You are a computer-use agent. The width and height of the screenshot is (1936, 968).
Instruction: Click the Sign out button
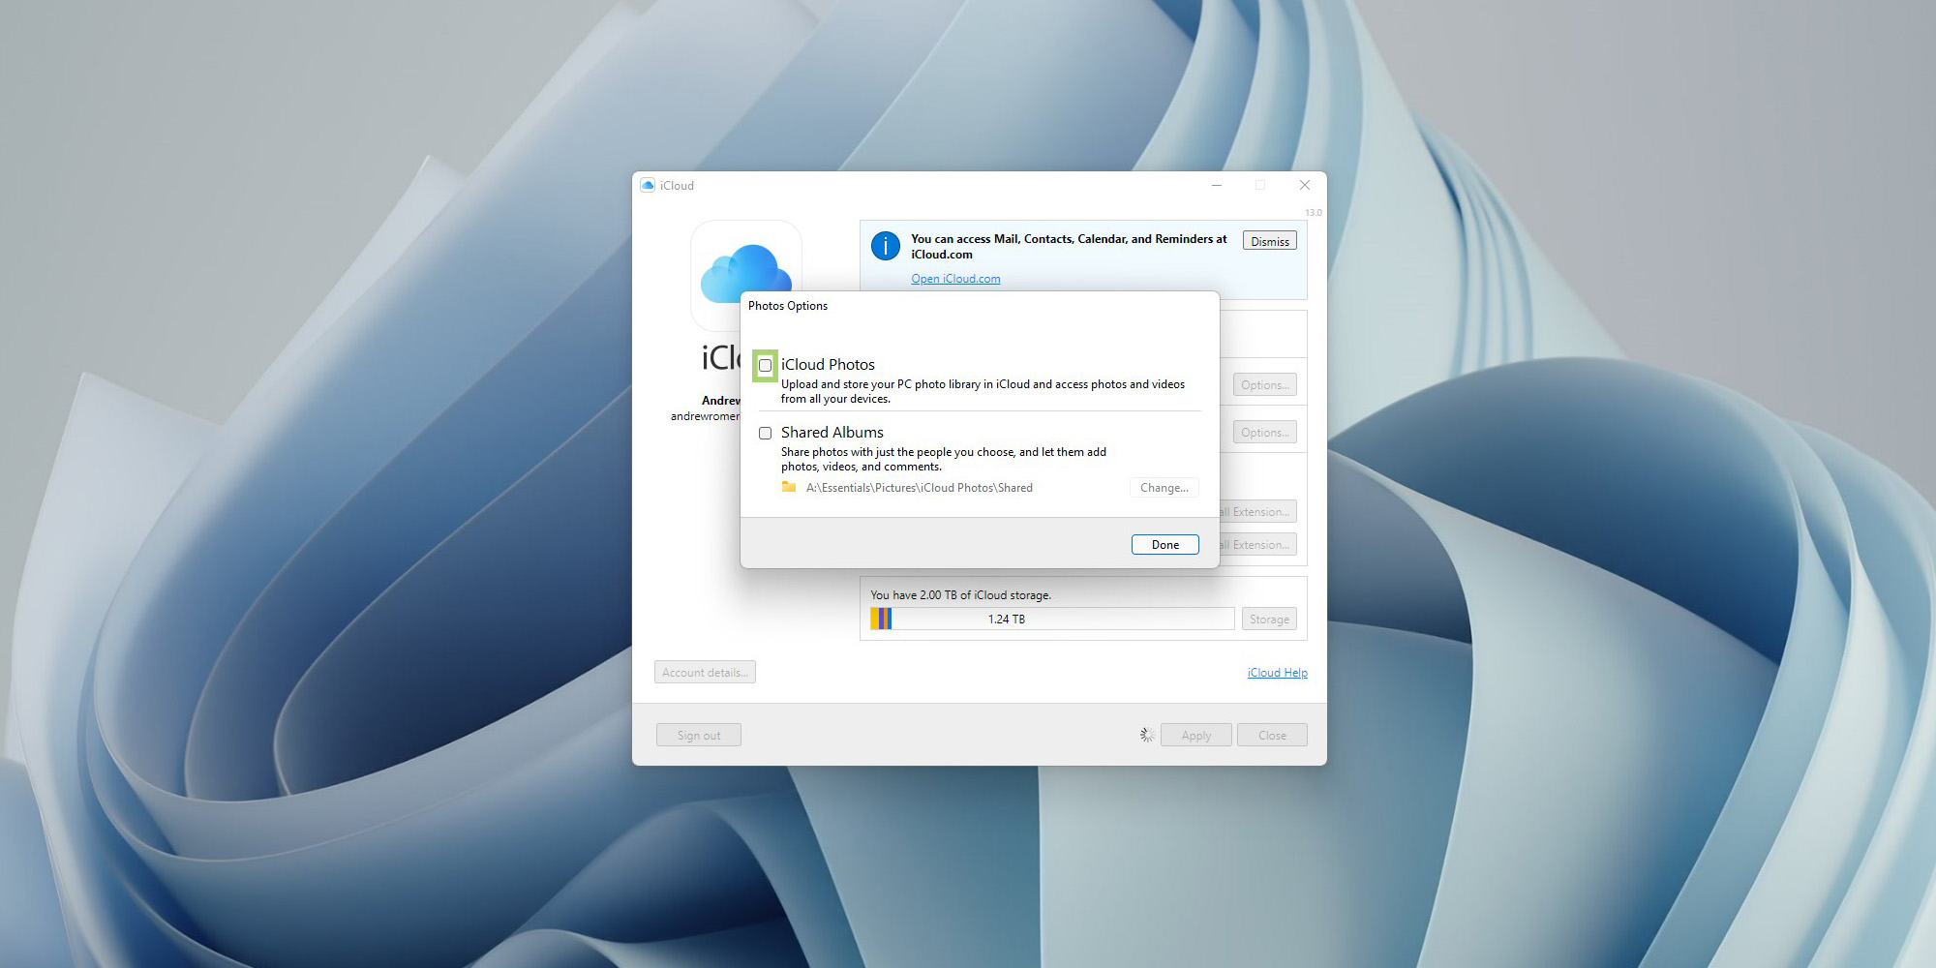click(698, 736)
